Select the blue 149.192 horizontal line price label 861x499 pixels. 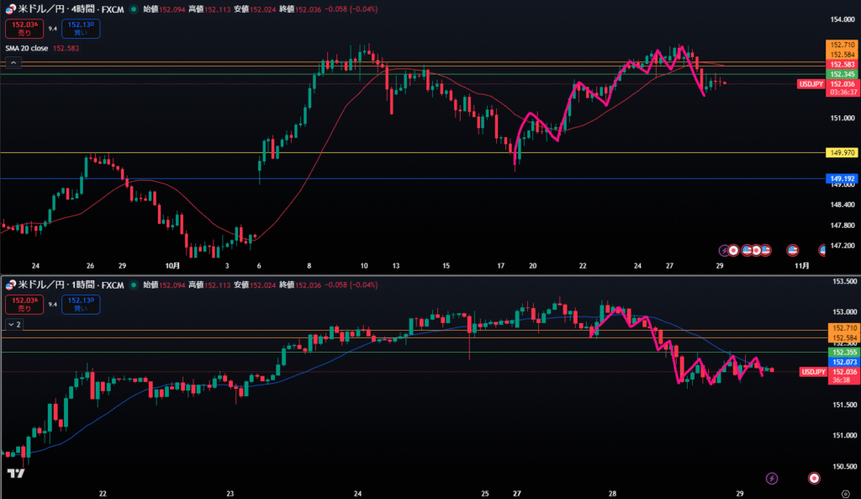click(x=842, y=179)
